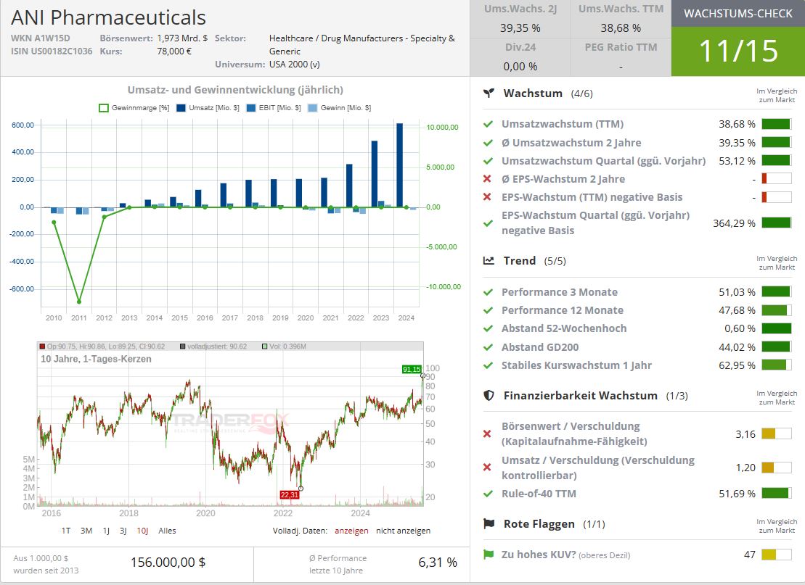
Task: Switch the price chart to 3M
Action: point(86,531)
